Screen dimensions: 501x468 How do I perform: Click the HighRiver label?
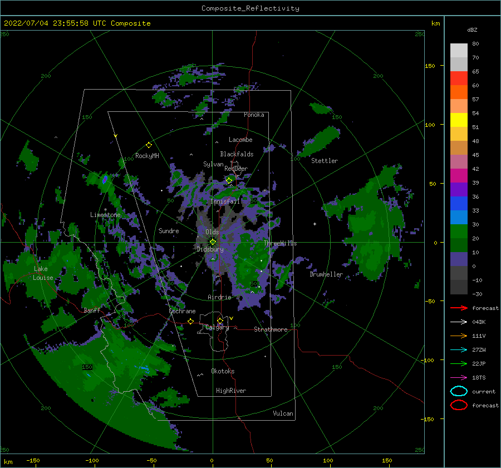point(230,391)
